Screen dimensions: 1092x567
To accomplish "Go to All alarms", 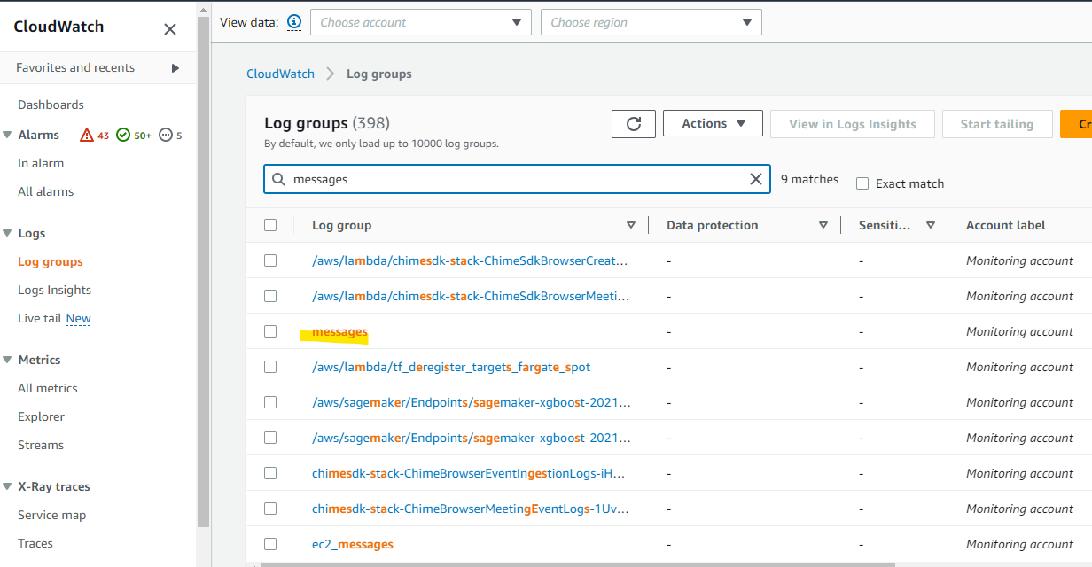I will 46,191.
